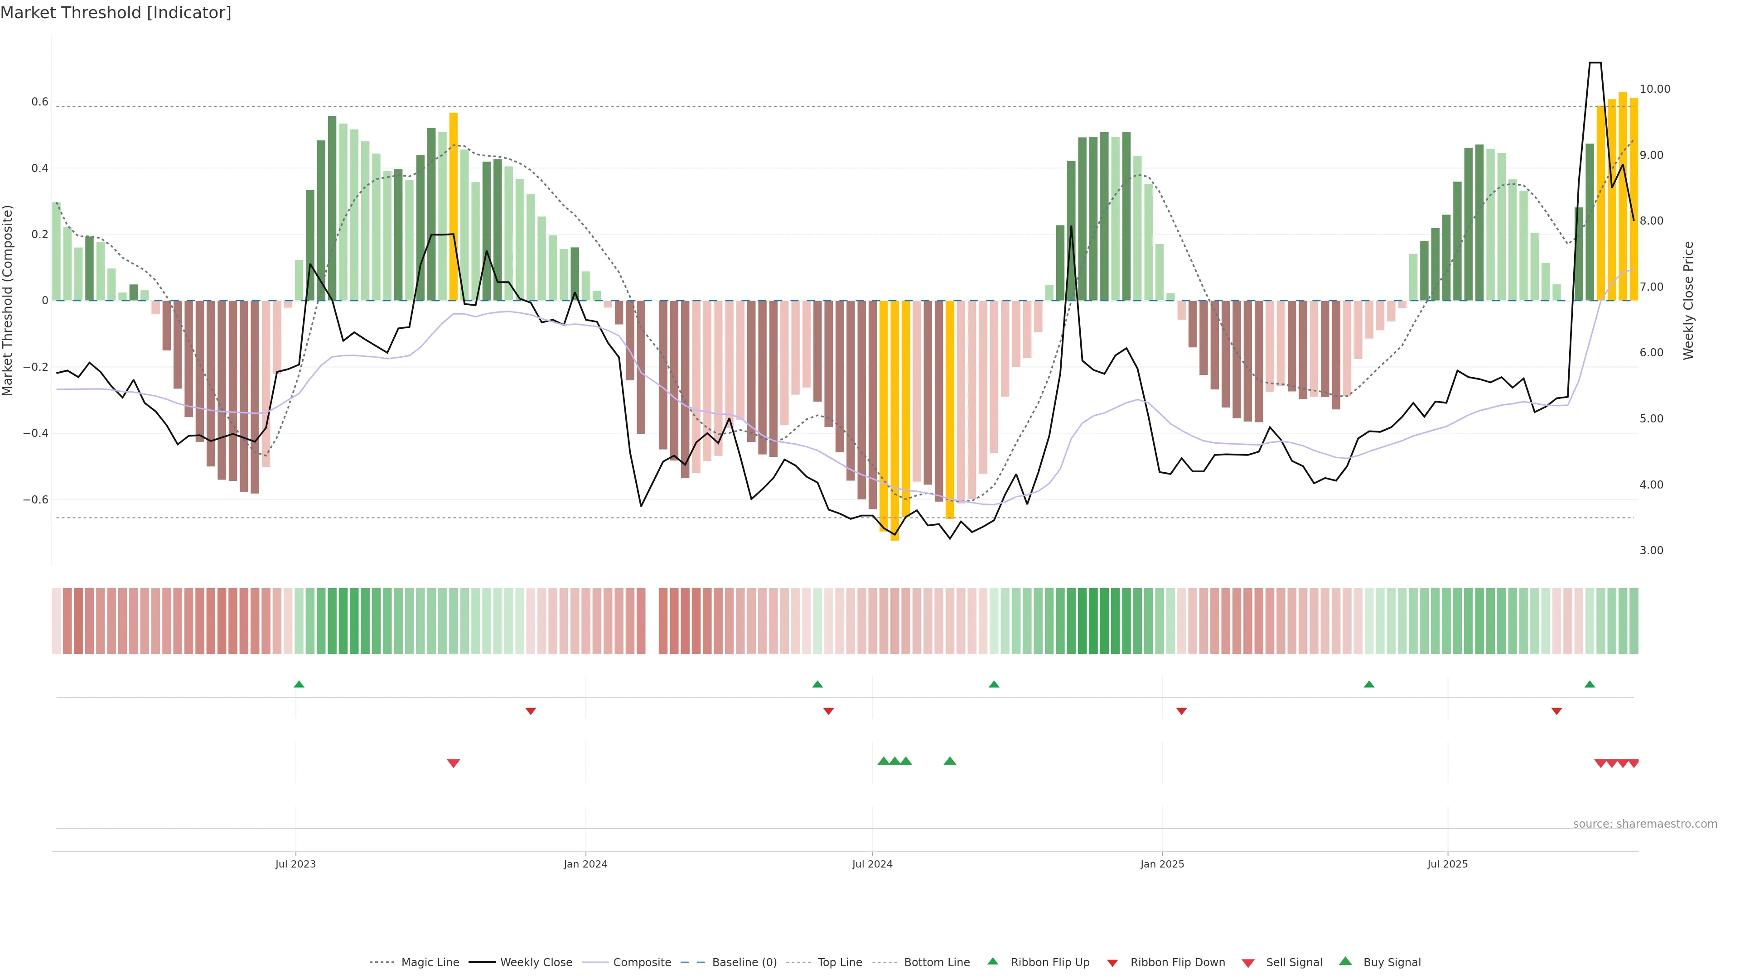1740x978 pixels.
Task: Click the Ribbon Flip Up legend triangle
Action: tap(993, 962)
